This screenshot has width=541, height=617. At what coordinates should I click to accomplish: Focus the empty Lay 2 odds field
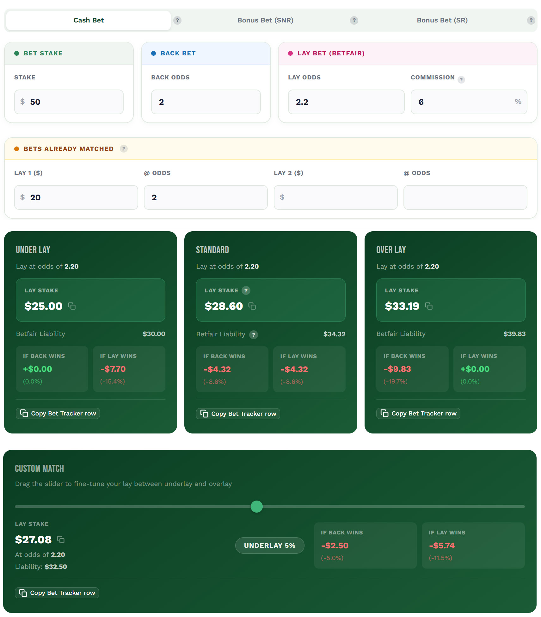(465, 197)
